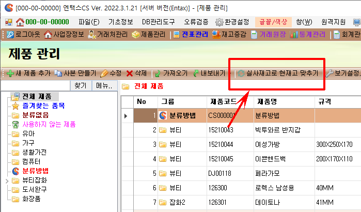Click the logo icon in row 1 분류방법
Image resolution: width=361 pixels, height=212 pixels.
click(163, 115)
